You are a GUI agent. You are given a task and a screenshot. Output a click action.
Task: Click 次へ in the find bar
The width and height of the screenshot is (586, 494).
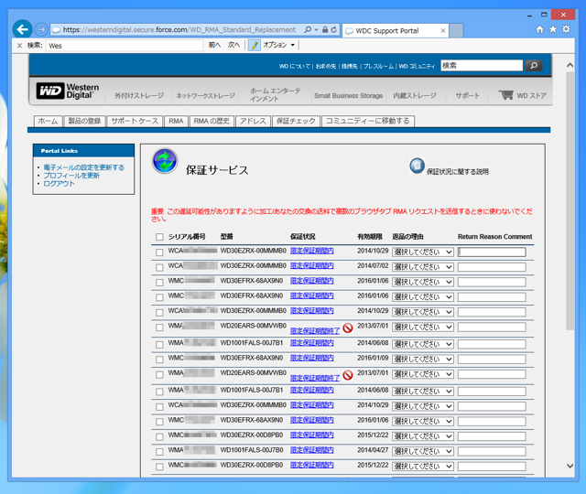234,45
